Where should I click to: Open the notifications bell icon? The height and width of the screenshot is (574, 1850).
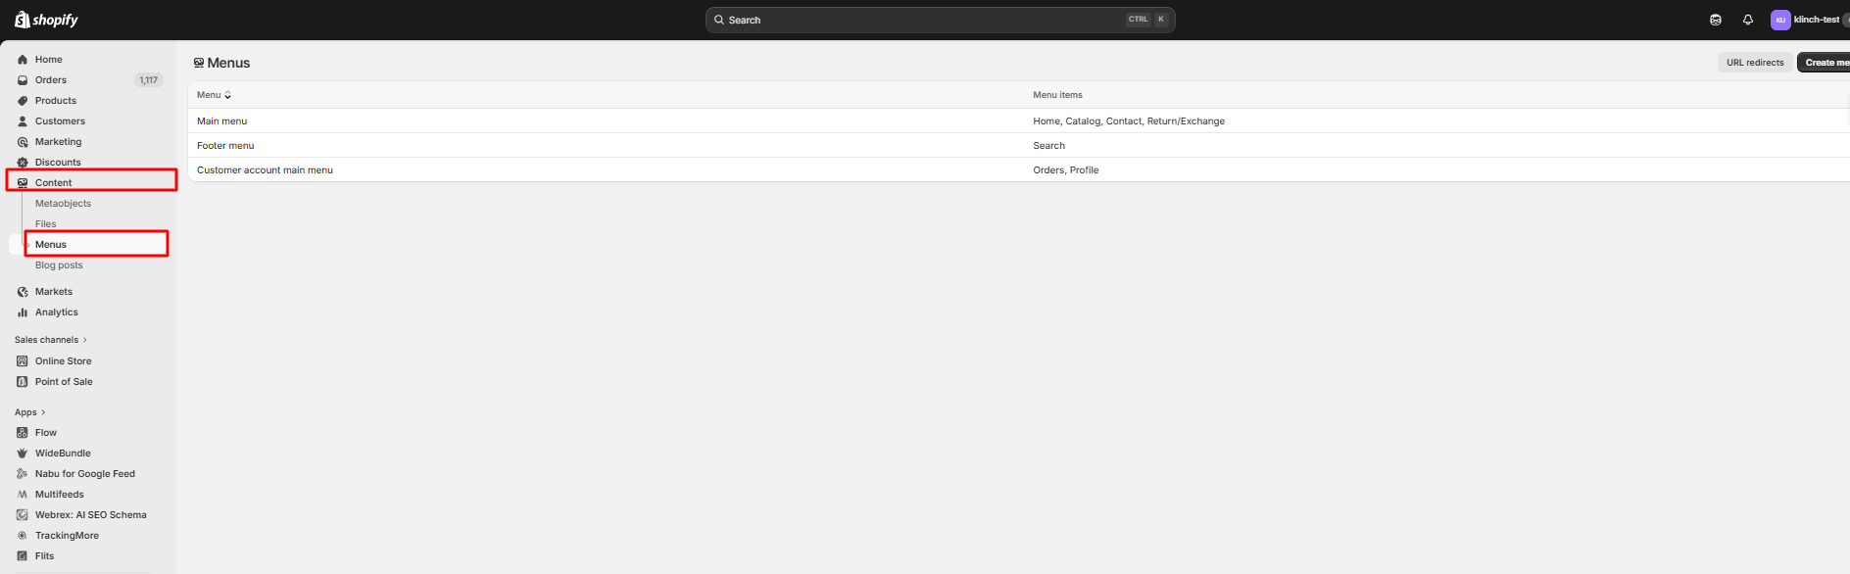tap(1747, 20)
